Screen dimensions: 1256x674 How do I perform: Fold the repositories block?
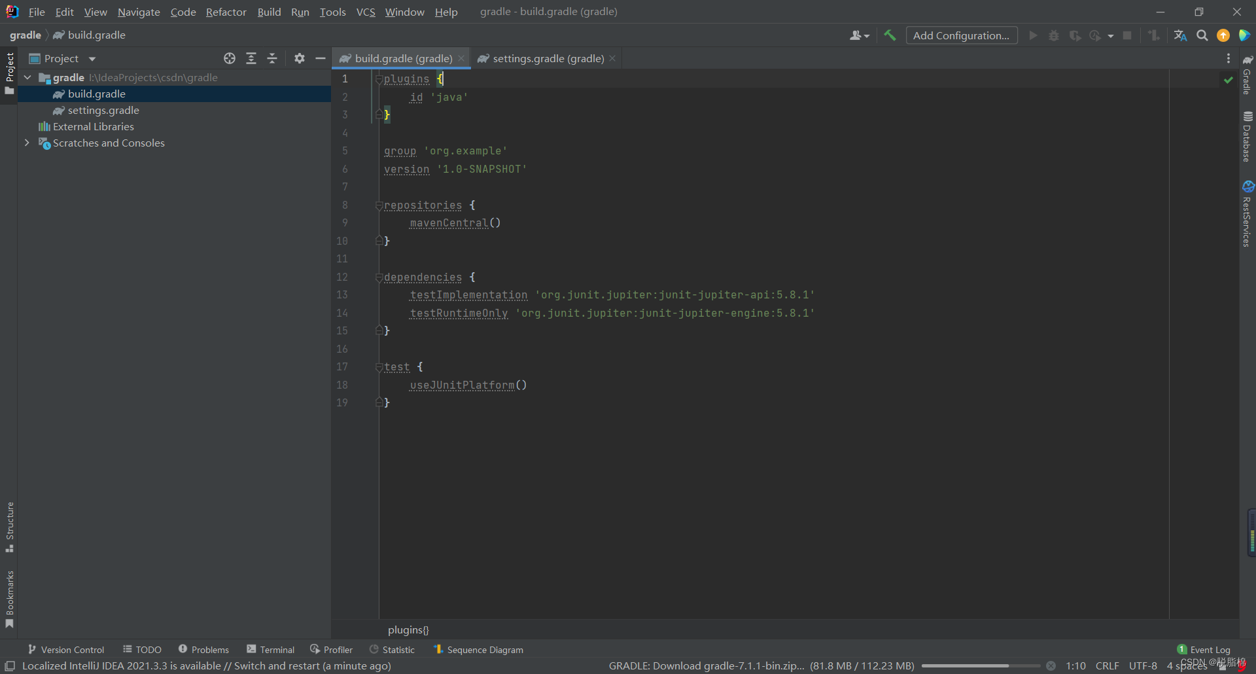[x=379, y=205]
